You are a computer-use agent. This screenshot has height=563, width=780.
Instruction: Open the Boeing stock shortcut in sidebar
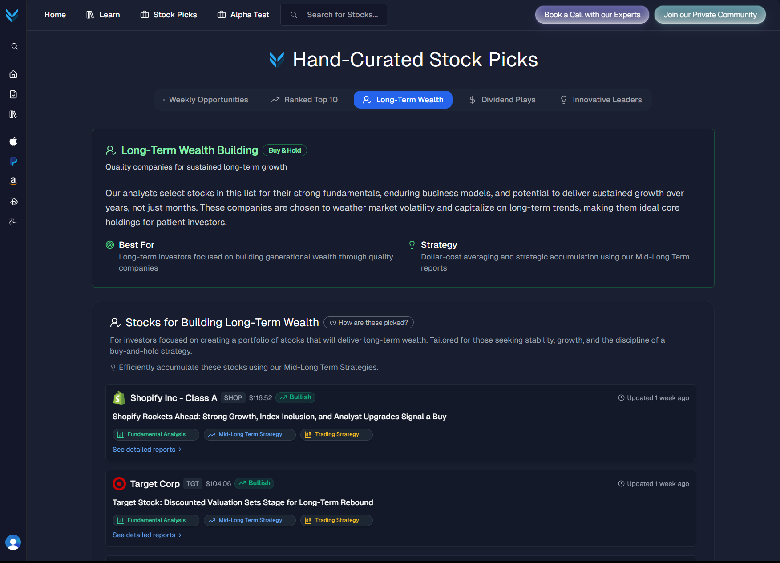click(x=13, y=221)
